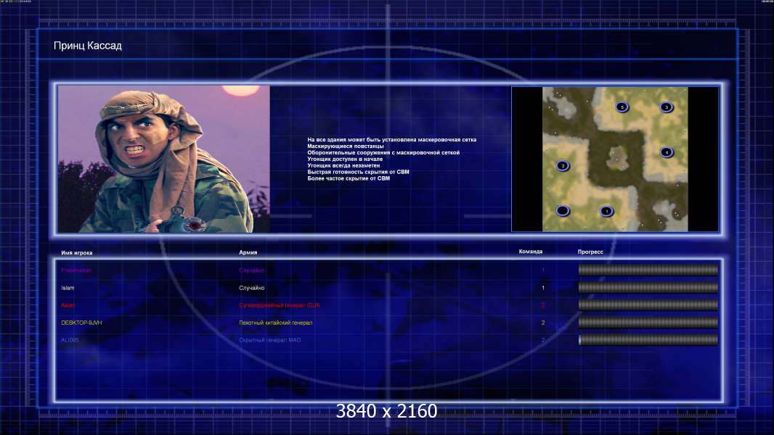Click the 3840 x 2160 resolution label
The image size is (774, 435).
coord(386,411)
